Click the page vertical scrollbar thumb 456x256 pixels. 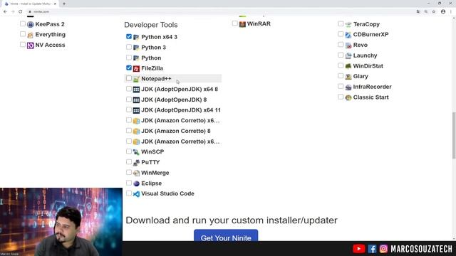tap(454, 135)
